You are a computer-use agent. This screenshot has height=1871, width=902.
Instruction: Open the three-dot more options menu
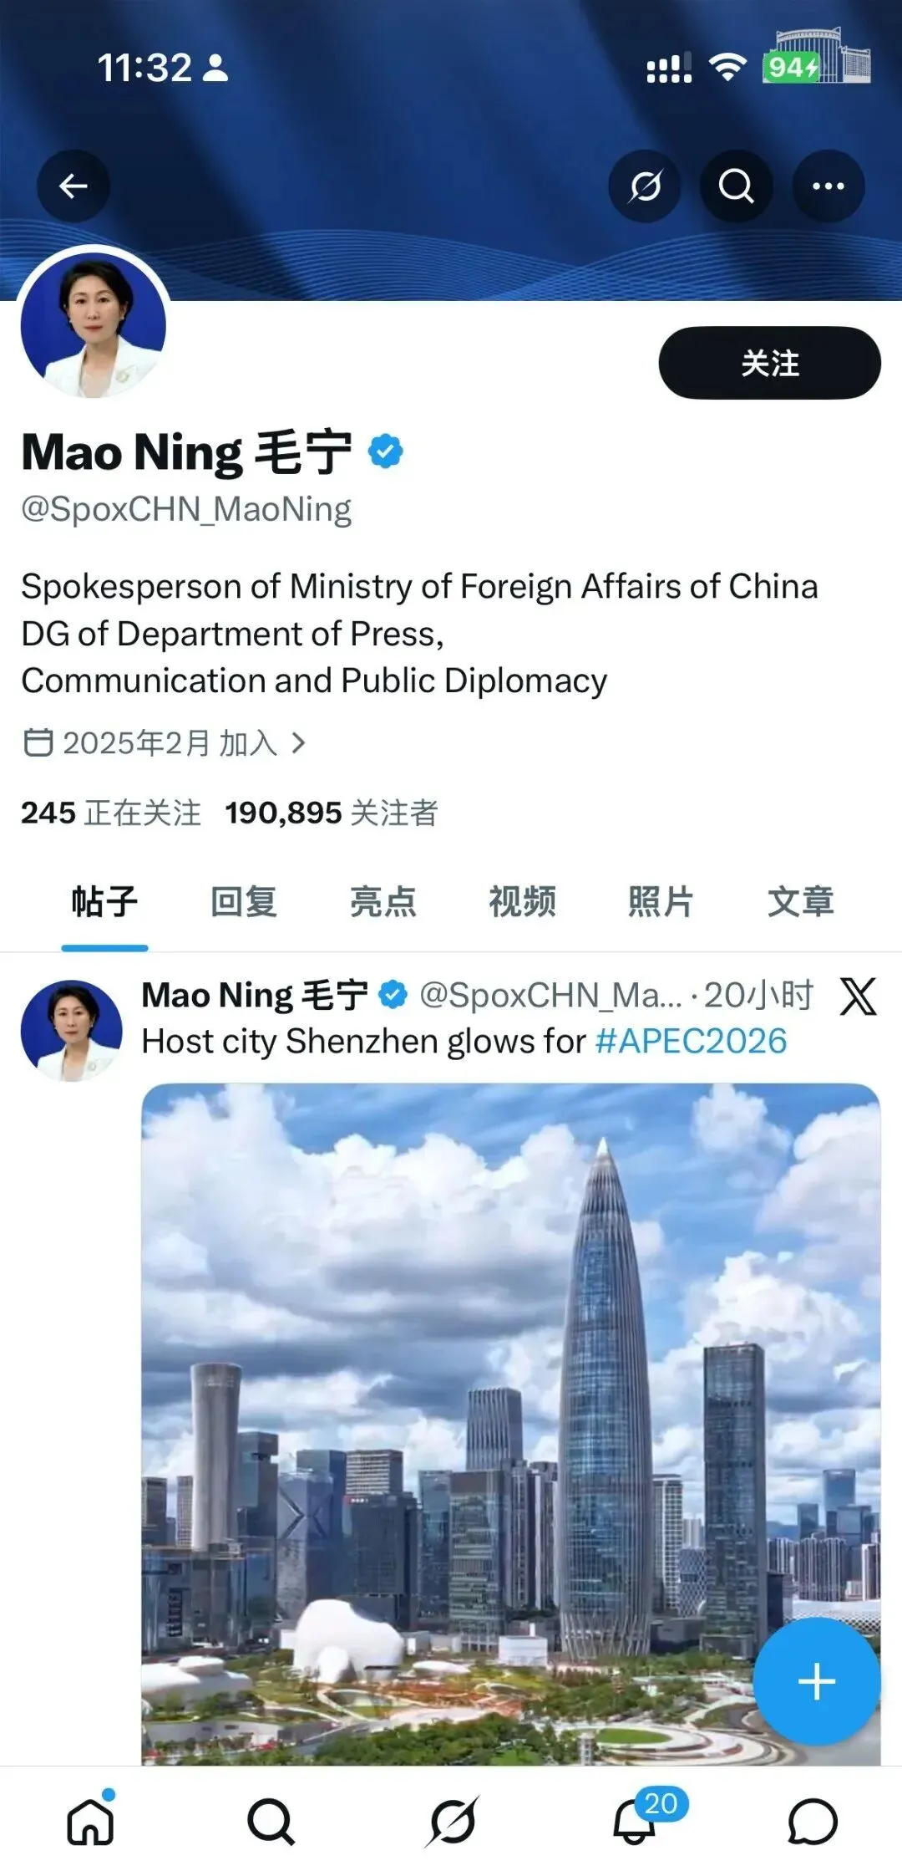point(828,186)
